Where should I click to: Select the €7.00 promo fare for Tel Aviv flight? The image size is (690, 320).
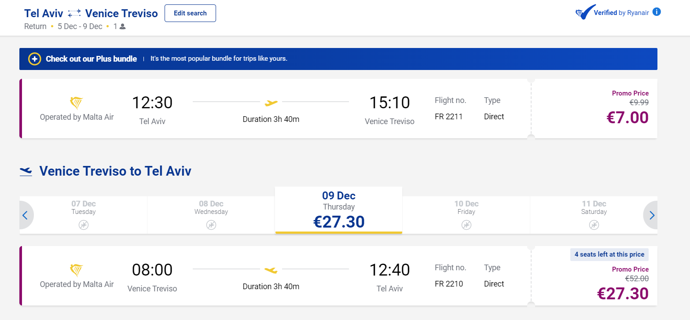tap(628, 118)
